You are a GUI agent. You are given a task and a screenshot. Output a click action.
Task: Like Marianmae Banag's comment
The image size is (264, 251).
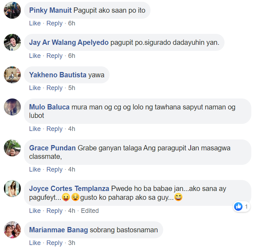click(x=35, y=243)
